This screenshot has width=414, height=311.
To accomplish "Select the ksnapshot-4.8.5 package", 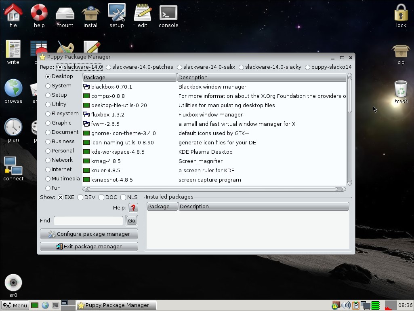I will (x=214, y=180).
